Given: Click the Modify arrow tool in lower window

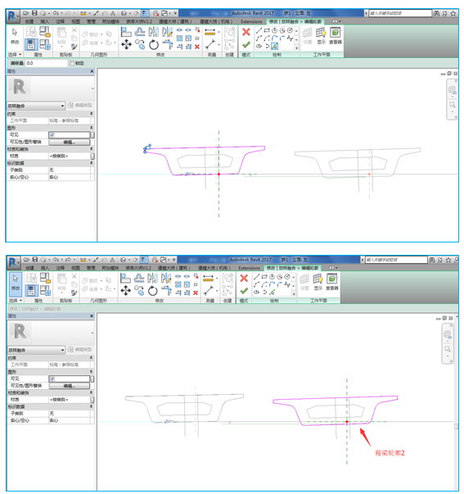Looking at the screenshot, I should pos(16,283).
